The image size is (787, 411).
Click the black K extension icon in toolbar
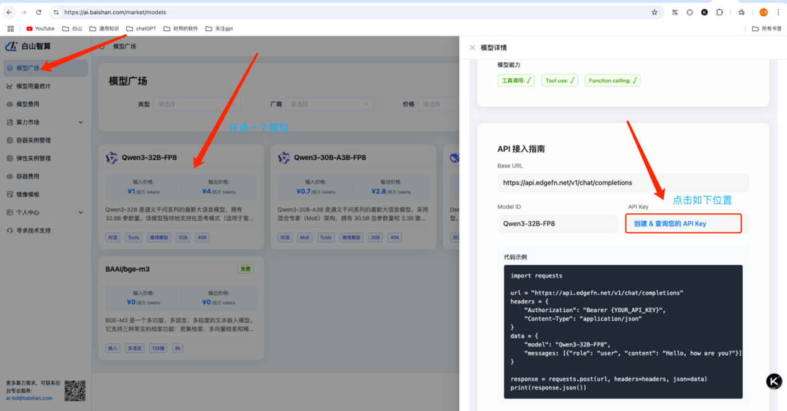click(x=704, y=12)
